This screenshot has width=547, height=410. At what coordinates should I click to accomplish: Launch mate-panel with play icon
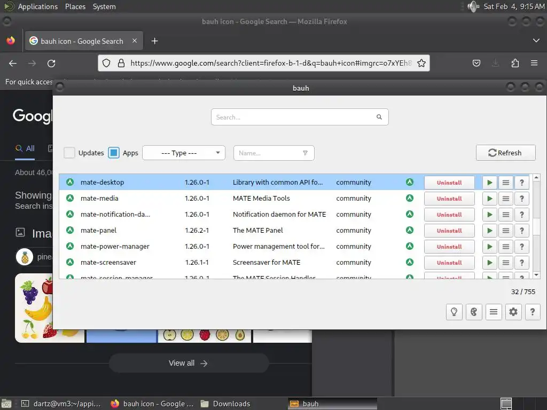click(489, 231)
